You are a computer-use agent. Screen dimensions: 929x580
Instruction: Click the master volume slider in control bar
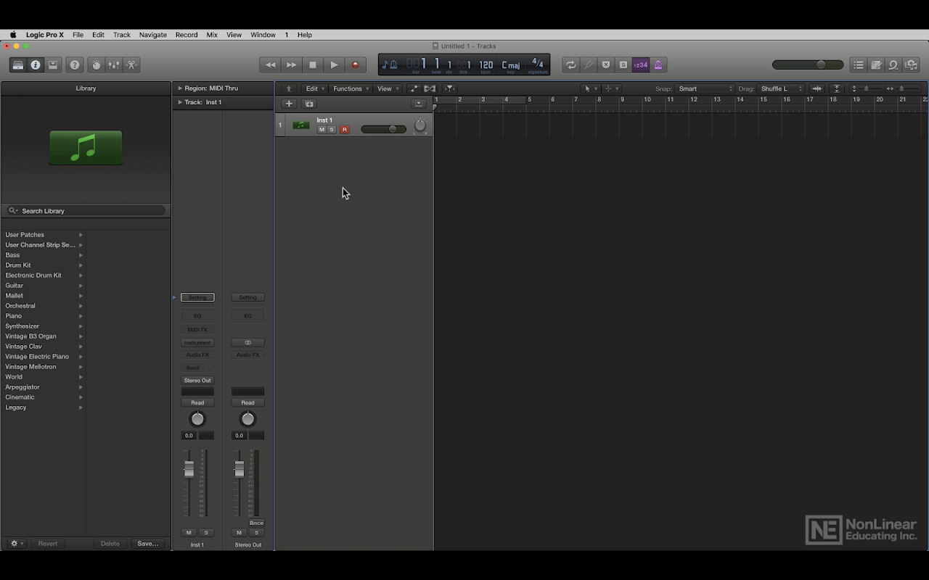coord(808,65)
